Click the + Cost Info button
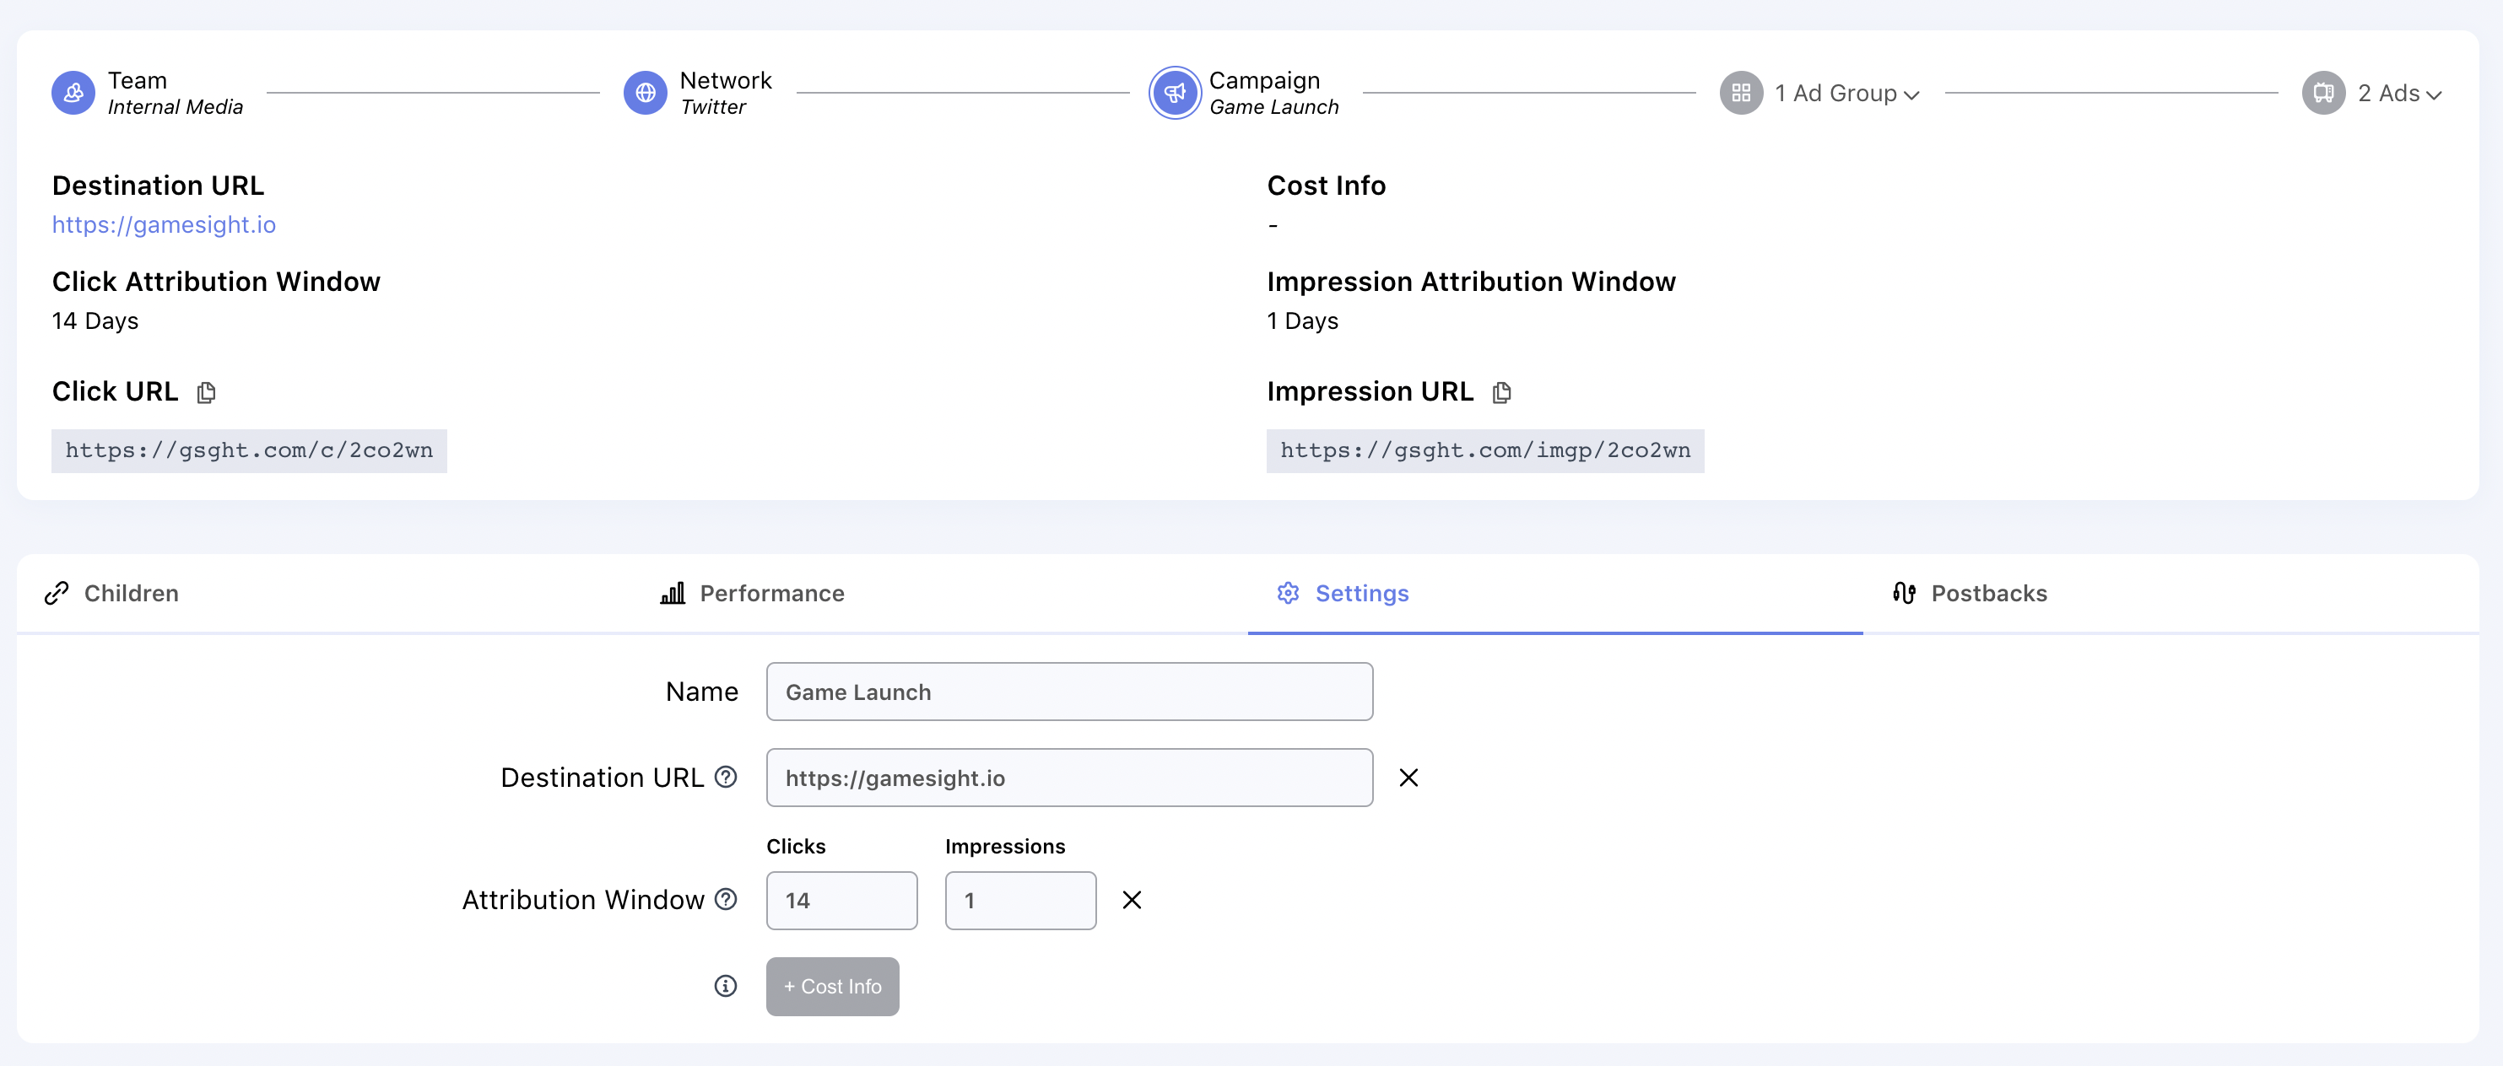 (832, 987)
